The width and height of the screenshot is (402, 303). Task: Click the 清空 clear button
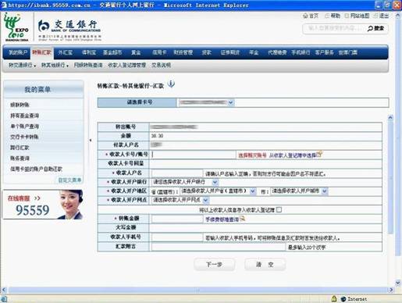(x=265, y=265)
